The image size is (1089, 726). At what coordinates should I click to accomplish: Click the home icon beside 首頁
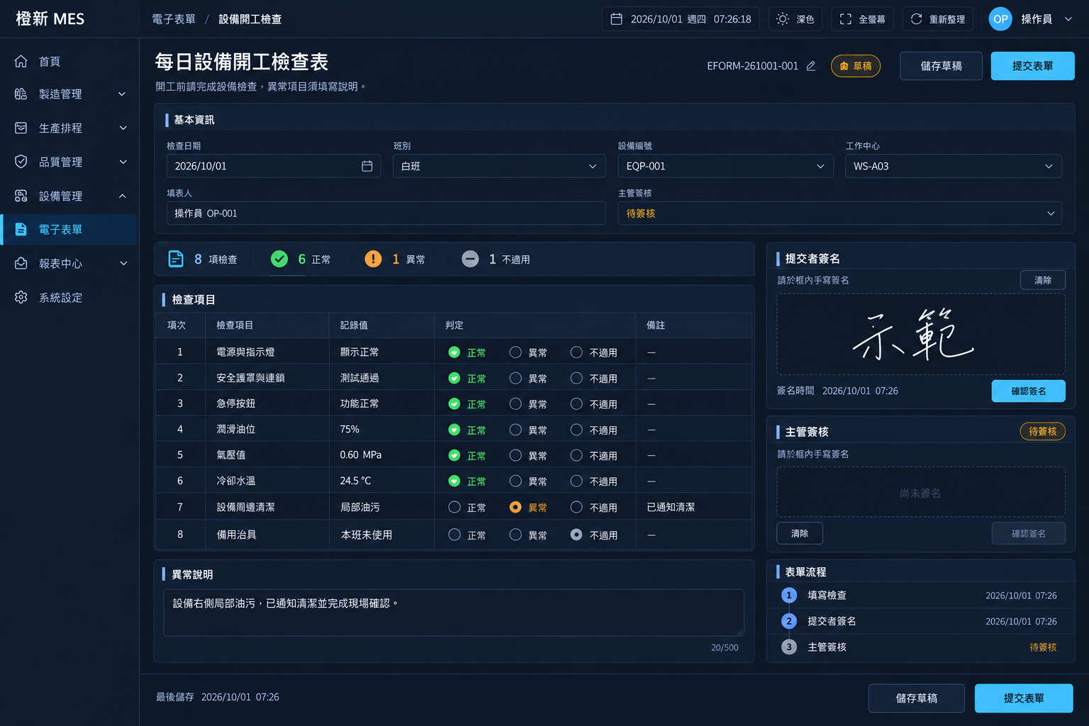tap(21, 62)
